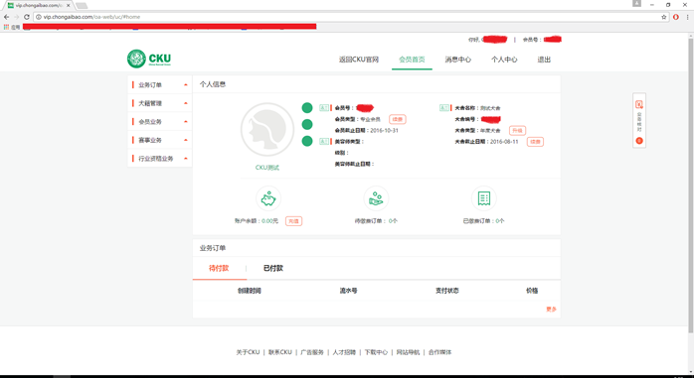Click the 升级 button next to 犬舍类型
This screenshot has width=694, height=378.
tap(517, 130)
